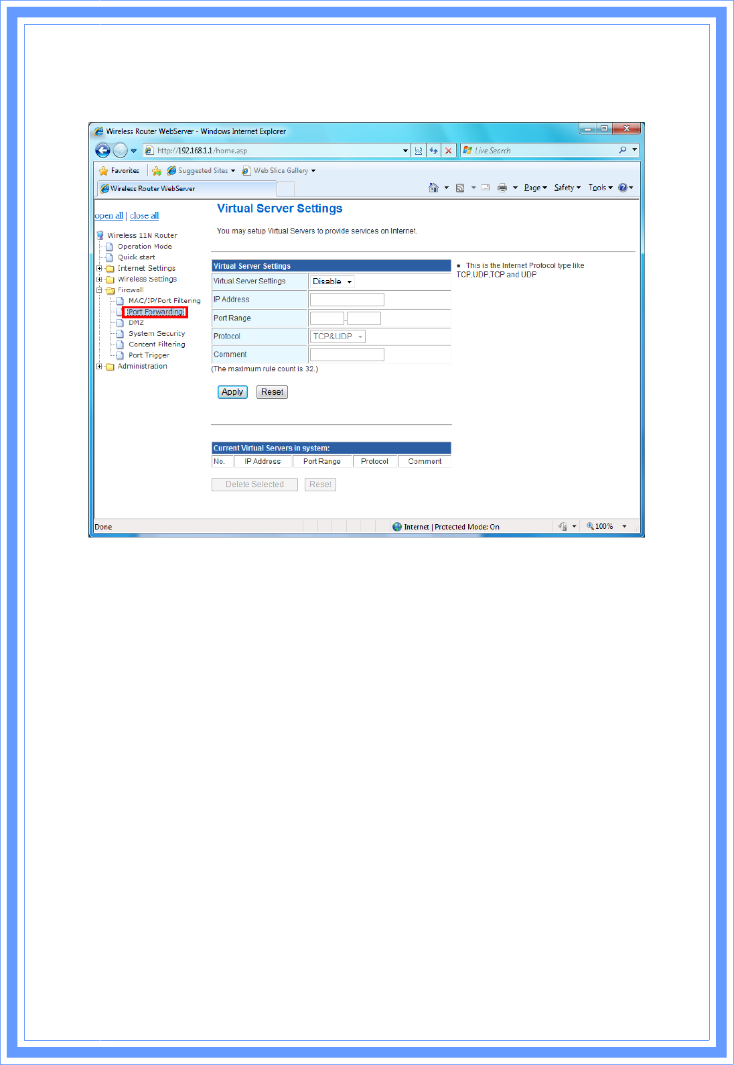Viewport: 734px width, 1065px height.
Task: Stop loading with the red X icon
Action: pyautogui.click(x=448, y=151)
